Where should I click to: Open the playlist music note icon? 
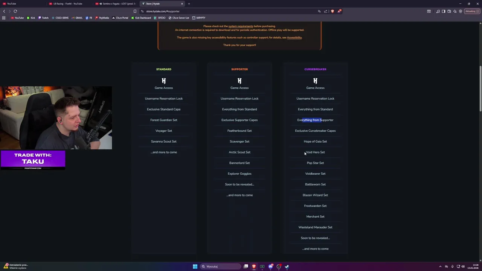(438, 11)
